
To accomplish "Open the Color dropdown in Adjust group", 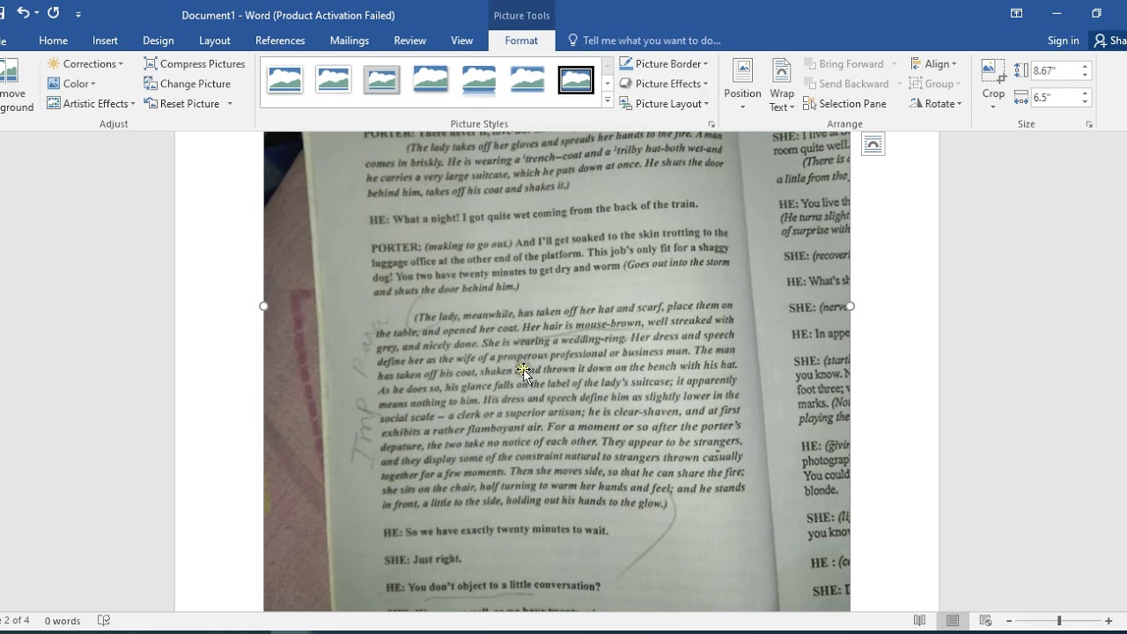I will [71, 84].
